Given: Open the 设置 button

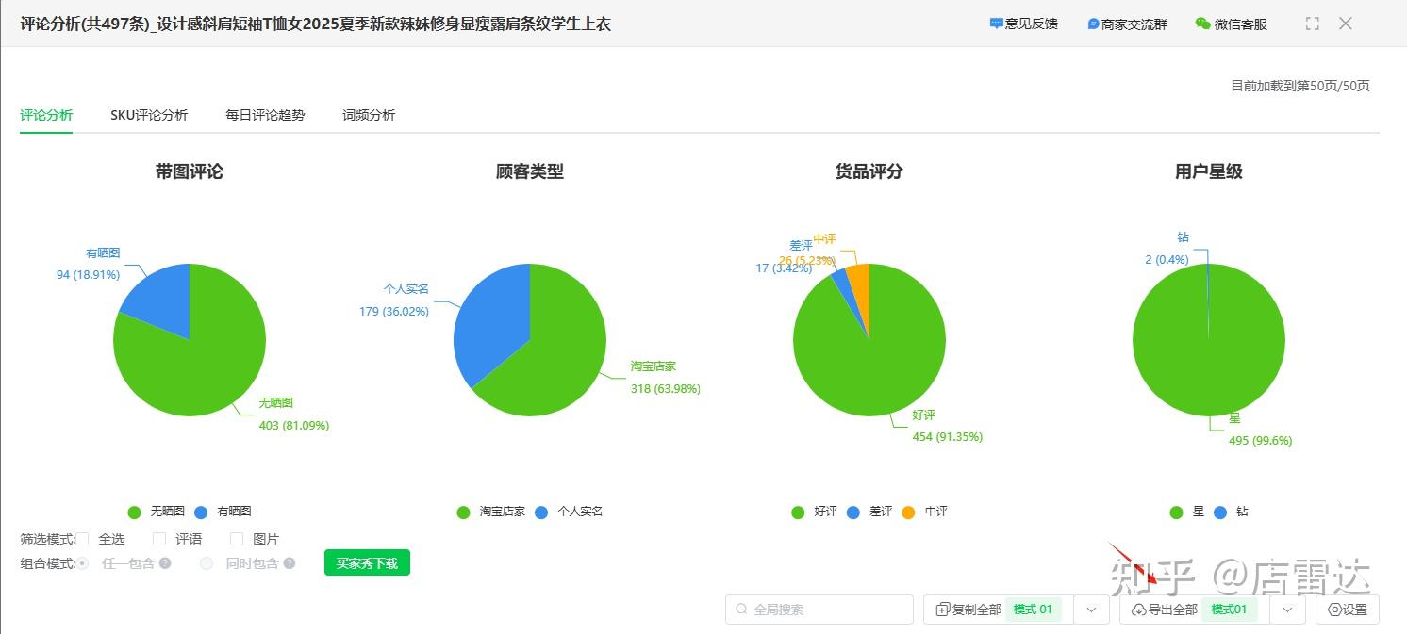Looking at the screenshot, I should tap(1348, 610).
